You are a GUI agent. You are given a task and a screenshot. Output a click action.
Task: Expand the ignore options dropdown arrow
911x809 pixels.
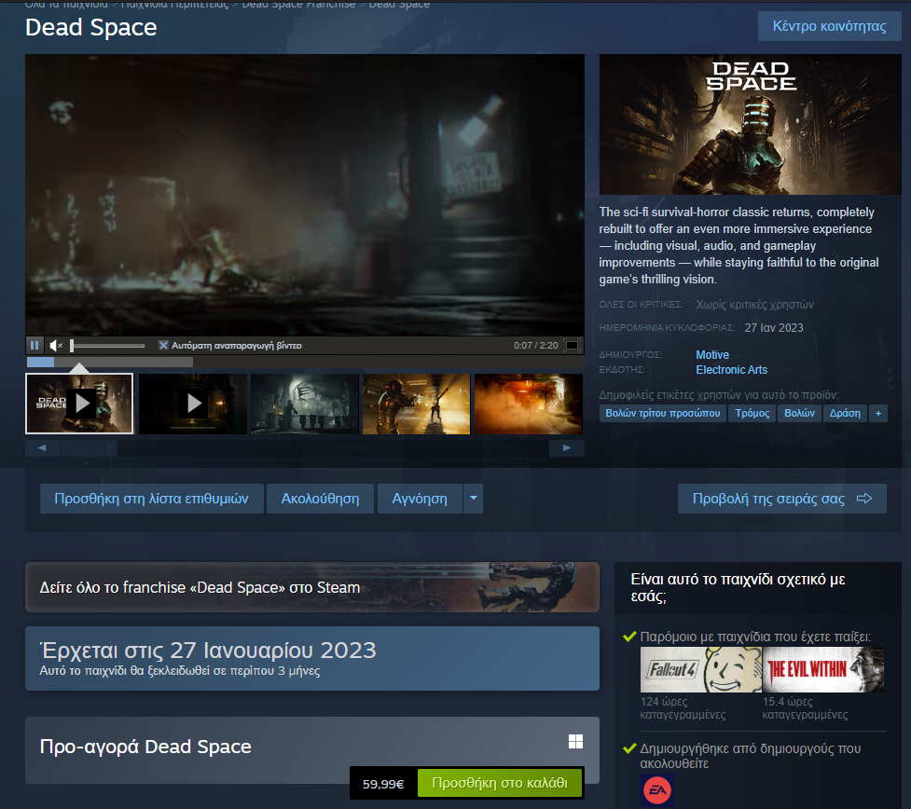click(474, 499)
